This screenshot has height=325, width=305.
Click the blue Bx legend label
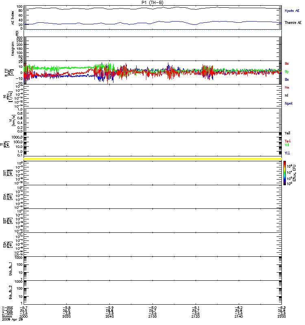tap(287, 80)
